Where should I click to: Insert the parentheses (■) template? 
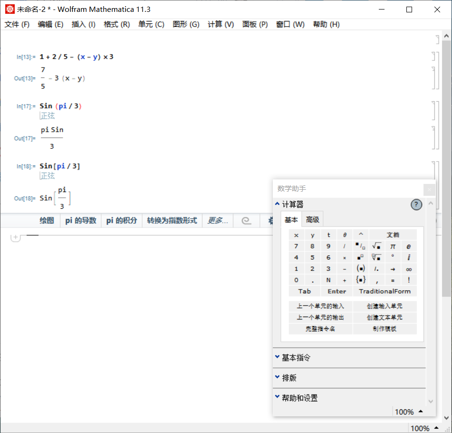pyautogui.click(x=360, y=269)
